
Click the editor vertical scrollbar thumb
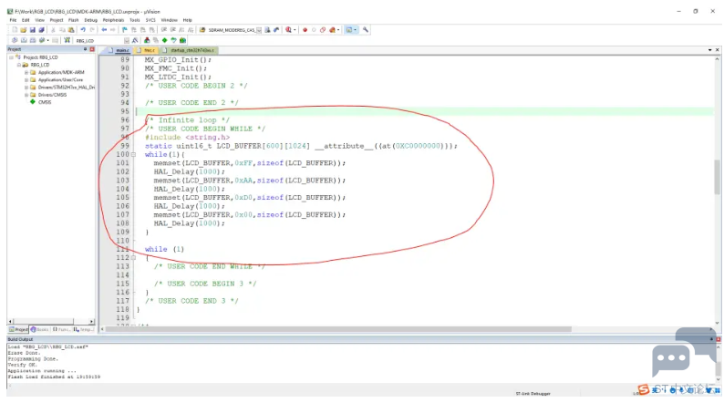[717, 177]
